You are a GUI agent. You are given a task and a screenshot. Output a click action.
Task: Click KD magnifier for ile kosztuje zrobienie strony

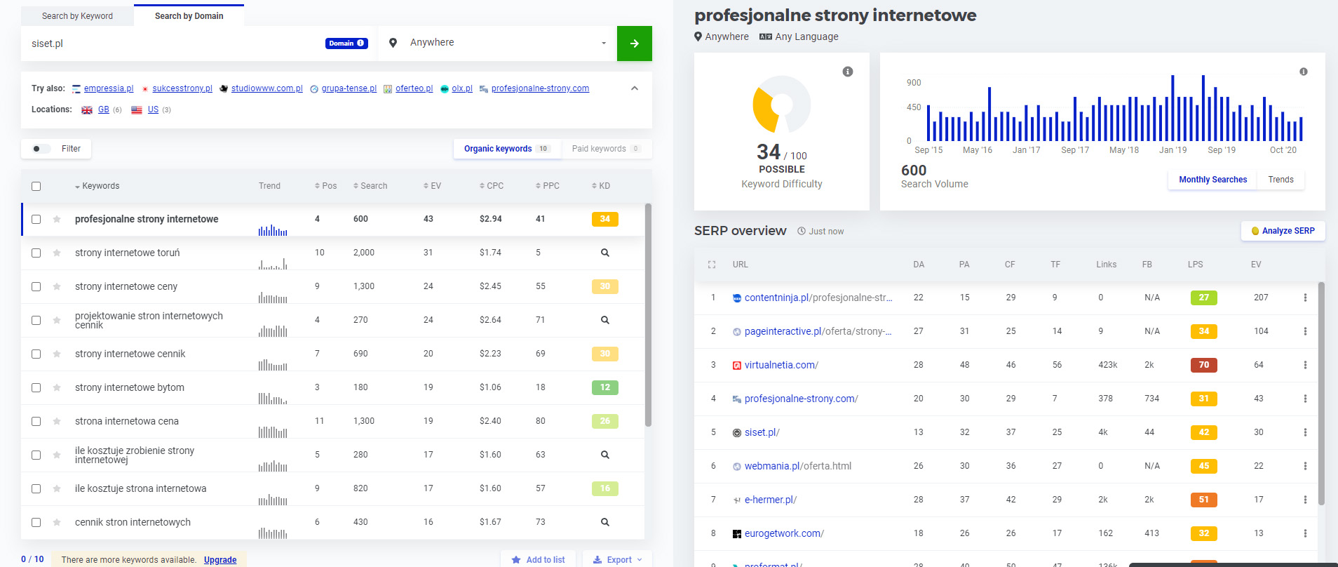[x=605, y=455]
